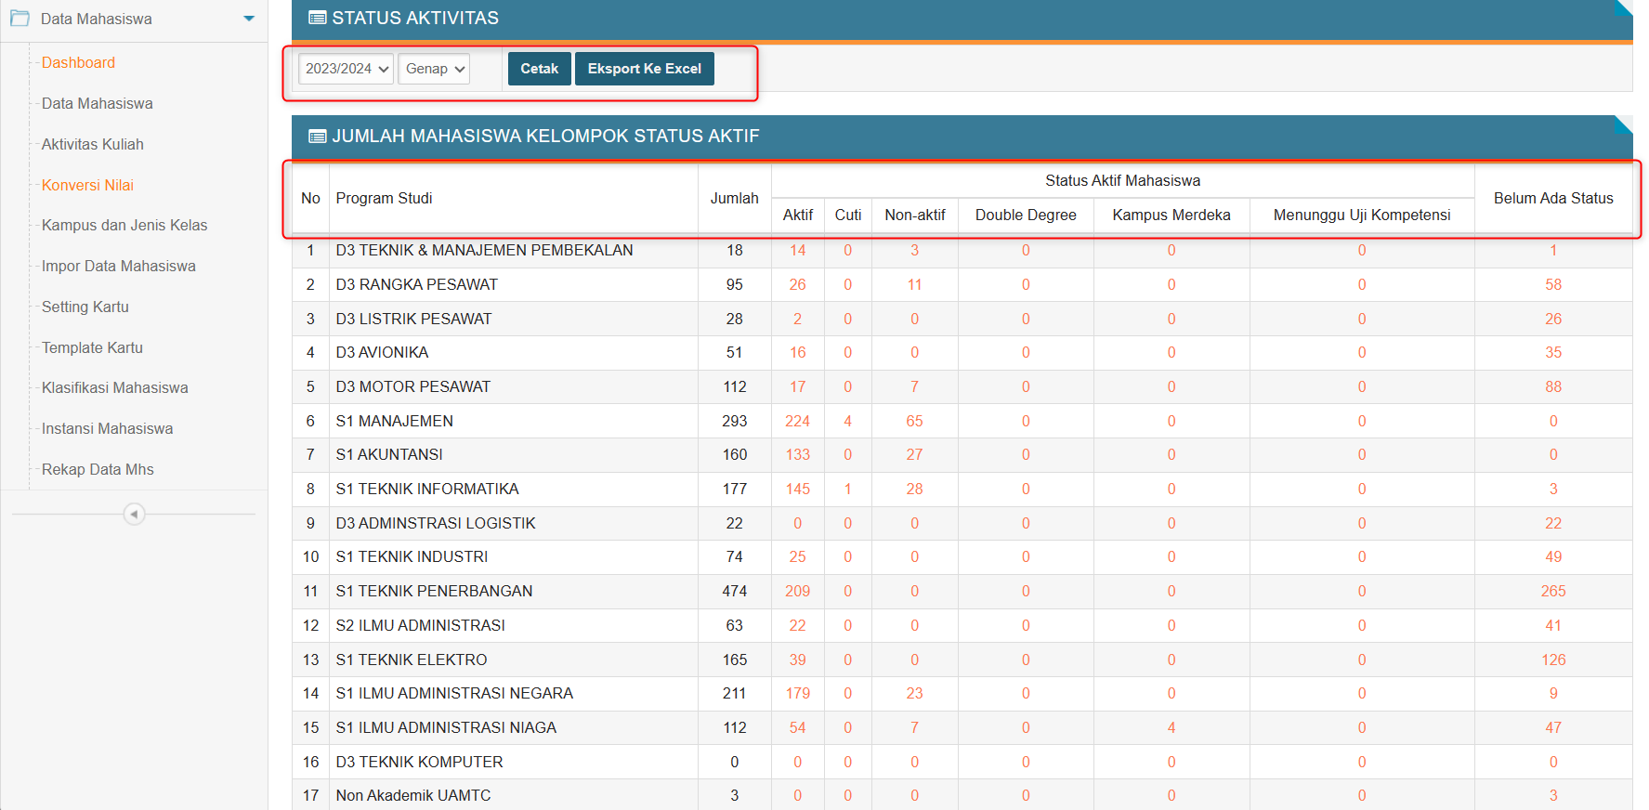Viewport: 1649px width, 810px height.
Task: Open Setting Kartu menu entry
Action: pyautogui.click(x=85, y=307)
